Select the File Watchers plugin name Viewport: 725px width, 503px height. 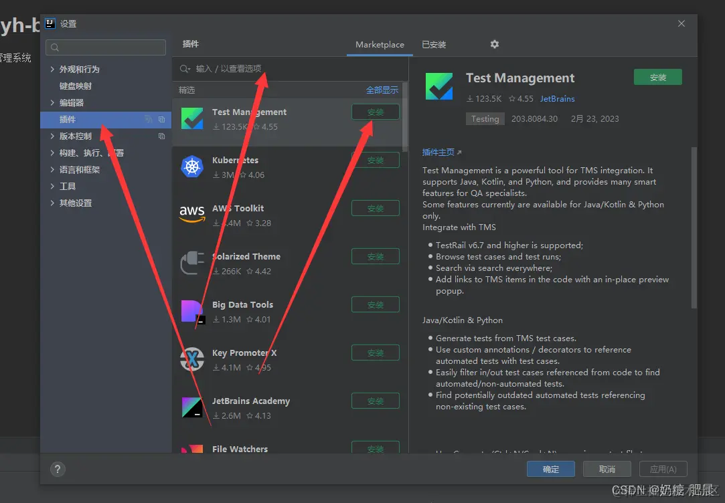pos(240,449)
